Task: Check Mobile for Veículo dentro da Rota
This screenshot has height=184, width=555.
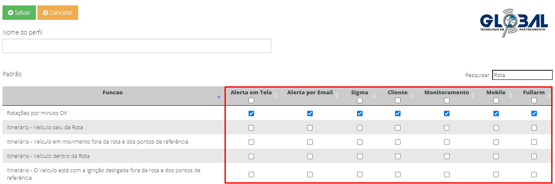Action: [x=496, y=156]
